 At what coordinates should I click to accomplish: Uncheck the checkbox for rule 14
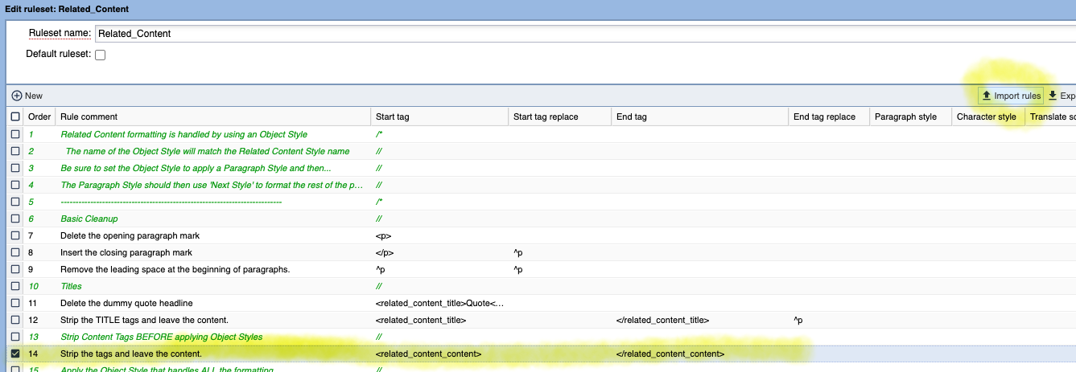tap(15, 354)
